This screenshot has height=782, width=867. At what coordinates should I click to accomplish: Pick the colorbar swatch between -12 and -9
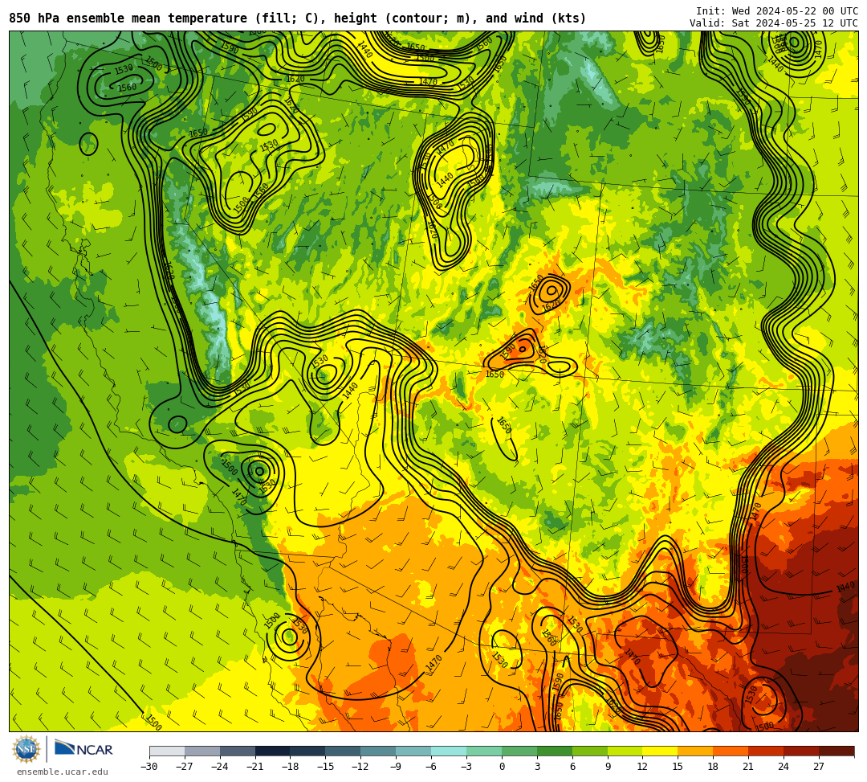pos(378,751)
